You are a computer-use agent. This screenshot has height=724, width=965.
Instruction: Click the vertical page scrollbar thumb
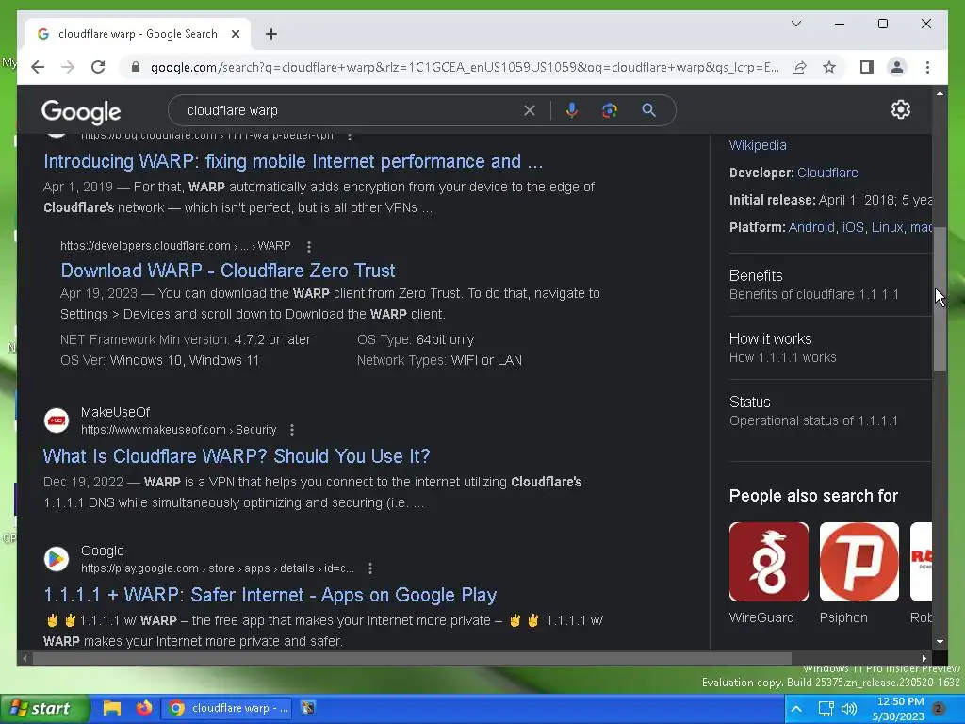(x=940, y=299)
